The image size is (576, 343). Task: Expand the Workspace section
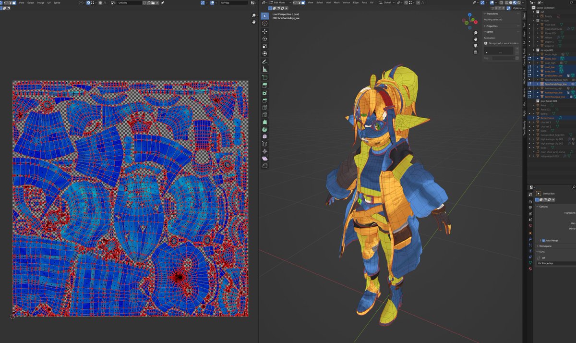538,246
